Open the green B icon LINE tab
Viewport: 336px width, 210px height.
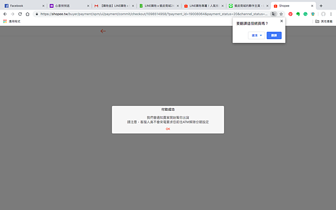pos(158,6)
